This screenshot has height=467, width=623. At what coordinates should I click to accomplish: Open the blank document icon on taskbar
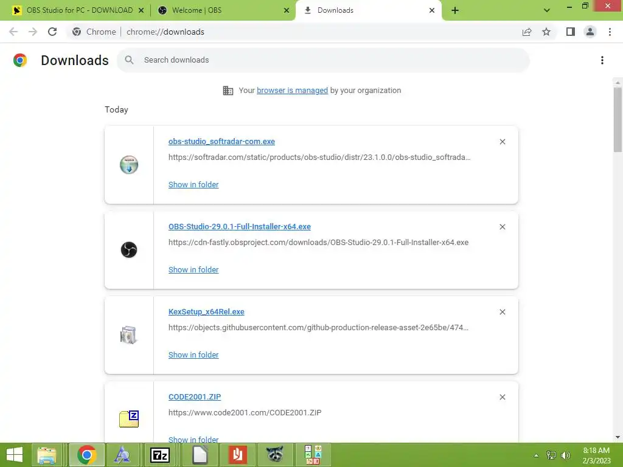200,455
